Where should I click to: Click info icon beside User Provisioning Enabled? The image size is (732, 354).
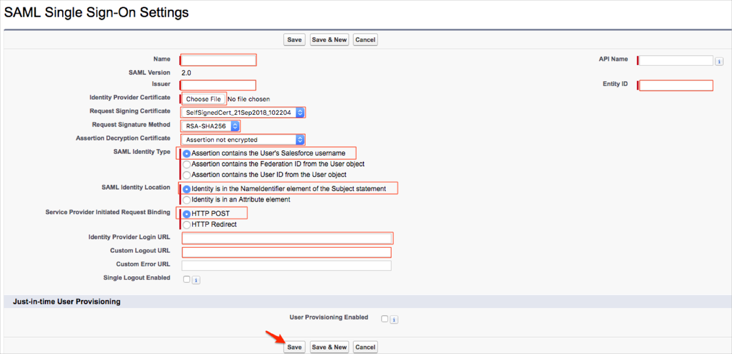coord(394,319)
